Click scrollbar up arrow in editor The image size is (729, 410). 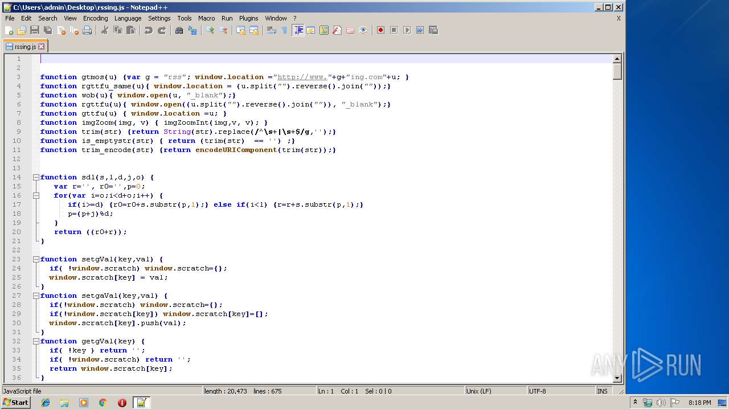(x=617, y=59)
